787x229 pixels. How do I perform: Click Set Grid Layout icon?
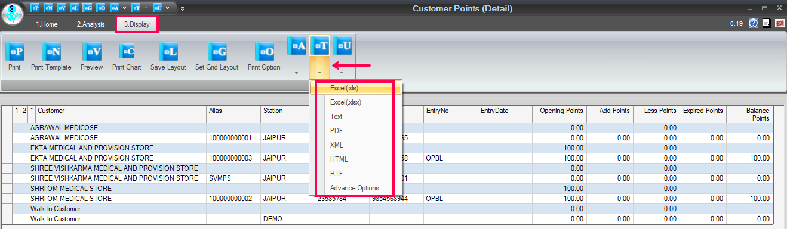click(217, 52)
